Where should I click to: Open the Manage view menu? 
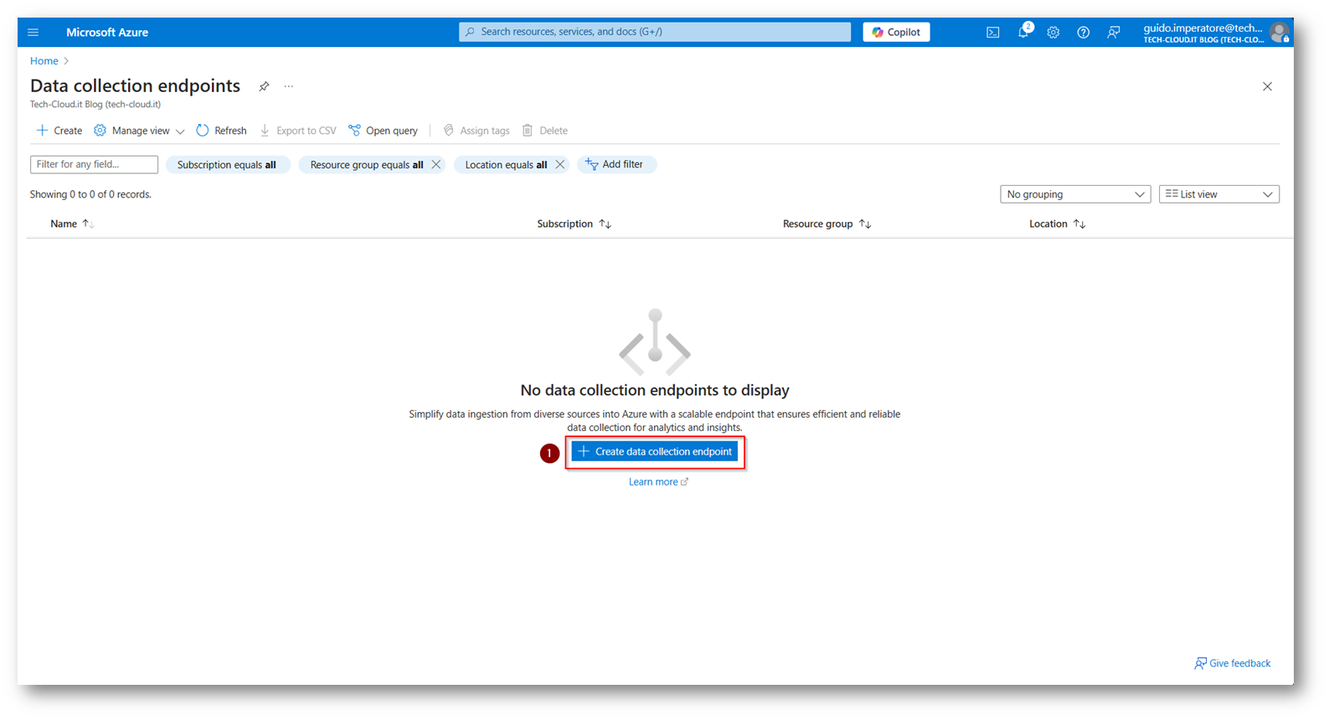click(139, 131)
